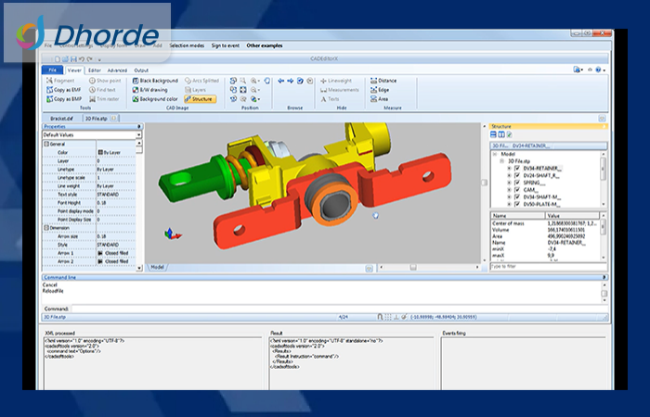The height and width of the screenshot is (417, 650).
Task: Click the File menu button
Action: click(x=52, y=70)
